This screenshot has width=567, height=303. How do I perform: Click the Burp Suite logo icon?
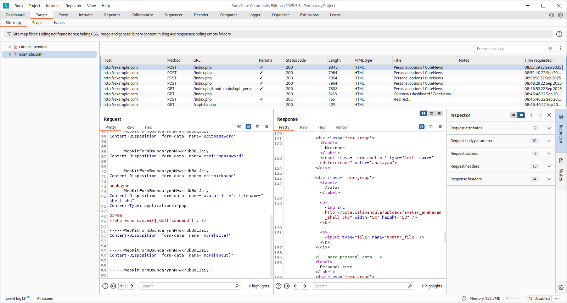[x=6, y=6]
